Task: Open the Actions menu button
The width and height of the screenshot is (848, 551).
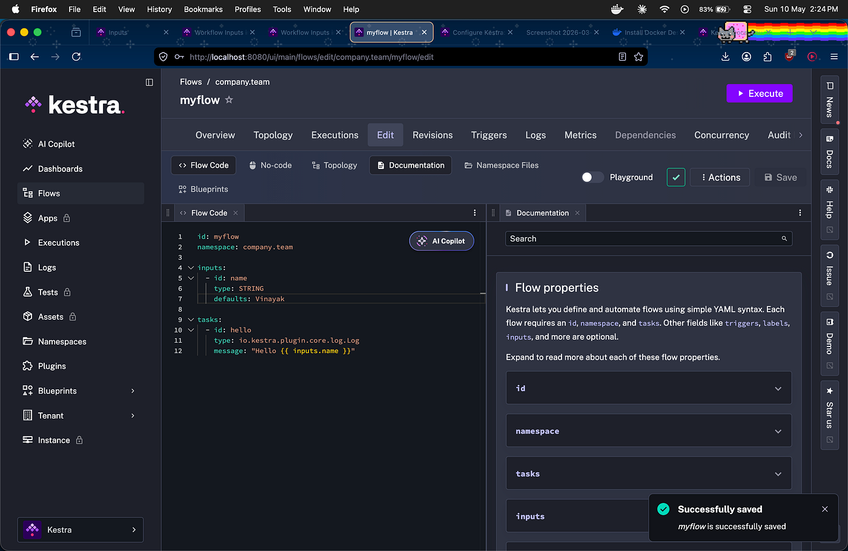Action: click(720, 177)
